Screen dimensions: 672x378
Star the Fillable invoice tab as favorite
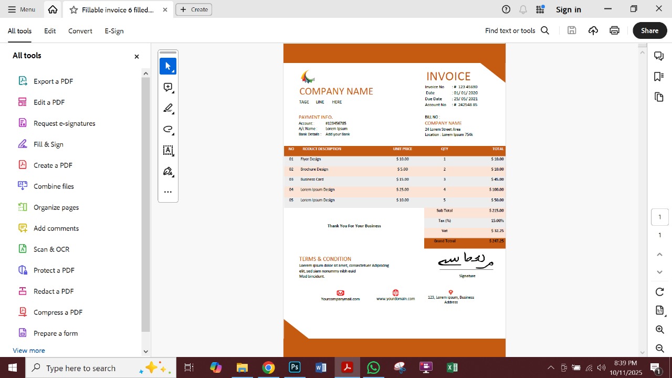pos(74,10)
